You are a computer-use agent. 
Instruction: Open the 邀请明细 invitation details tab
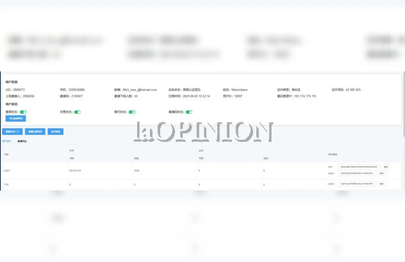22,141
